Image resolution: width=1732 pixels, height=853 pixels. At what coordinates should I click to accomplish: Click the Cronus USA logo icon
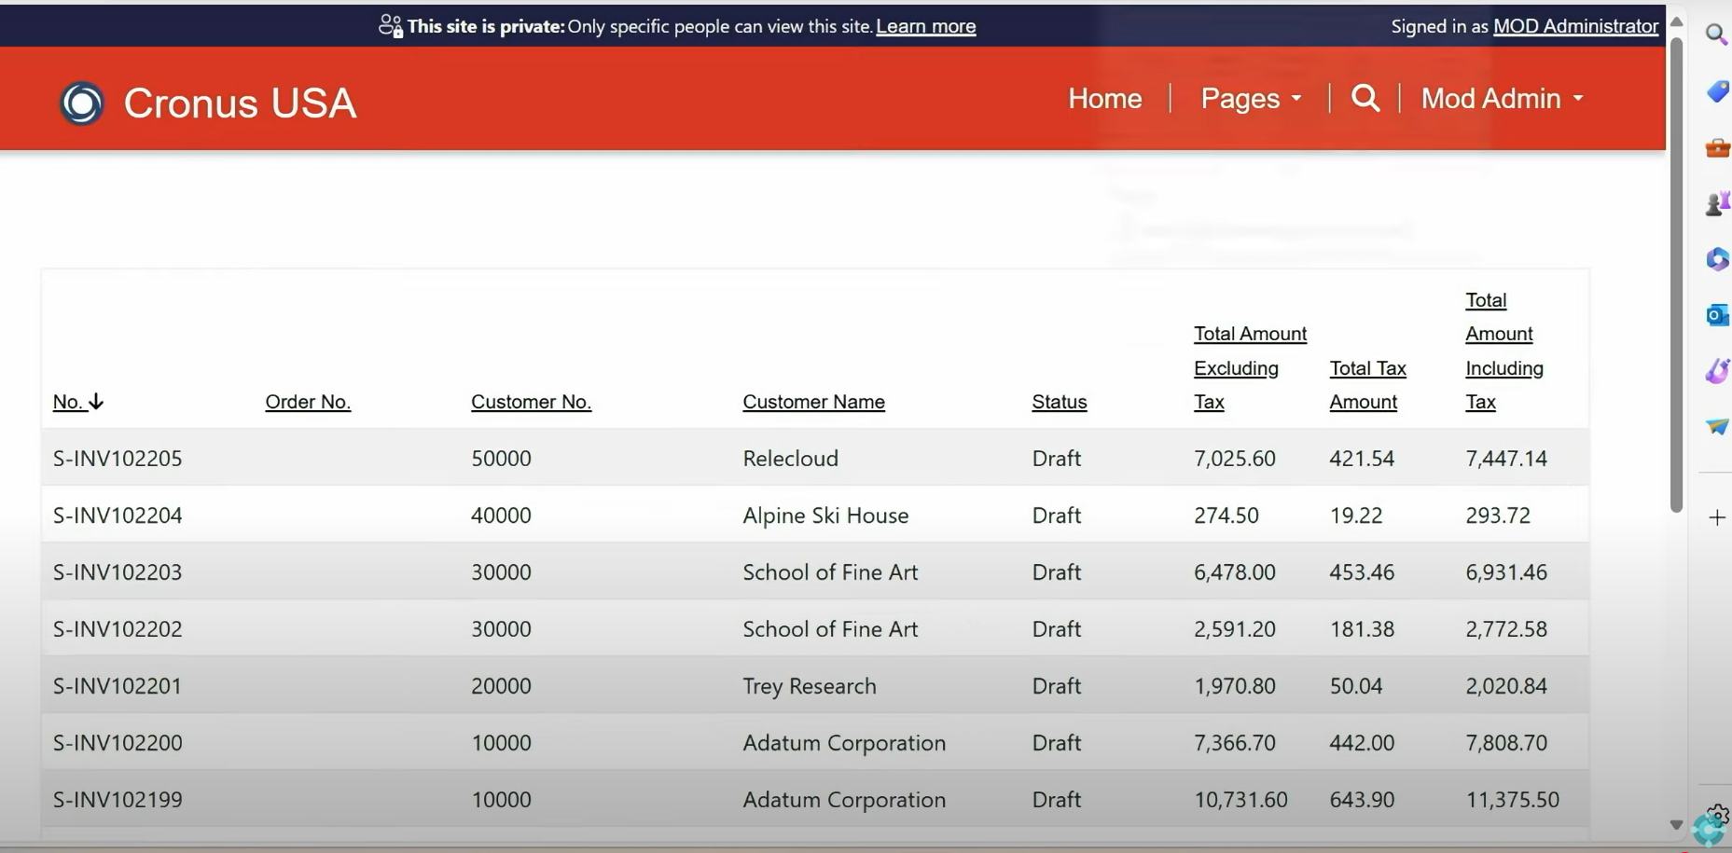82,103
